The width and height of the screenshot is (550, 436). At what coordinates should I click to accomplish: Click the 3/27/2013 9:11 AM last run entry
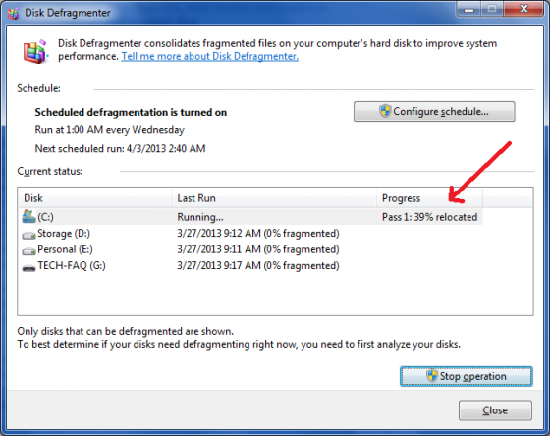pyautogui.click(x=257, y=249)
